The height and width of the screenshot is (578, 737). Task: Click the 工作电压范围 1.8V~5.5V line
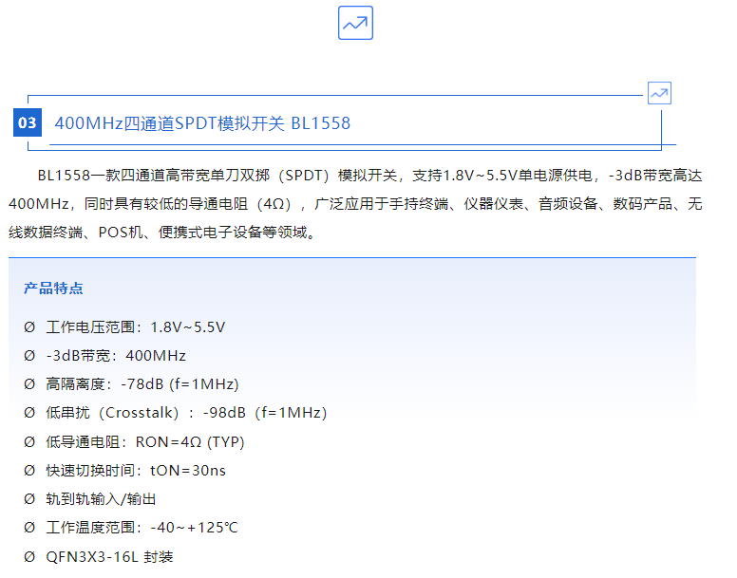[x=136, y=327]
